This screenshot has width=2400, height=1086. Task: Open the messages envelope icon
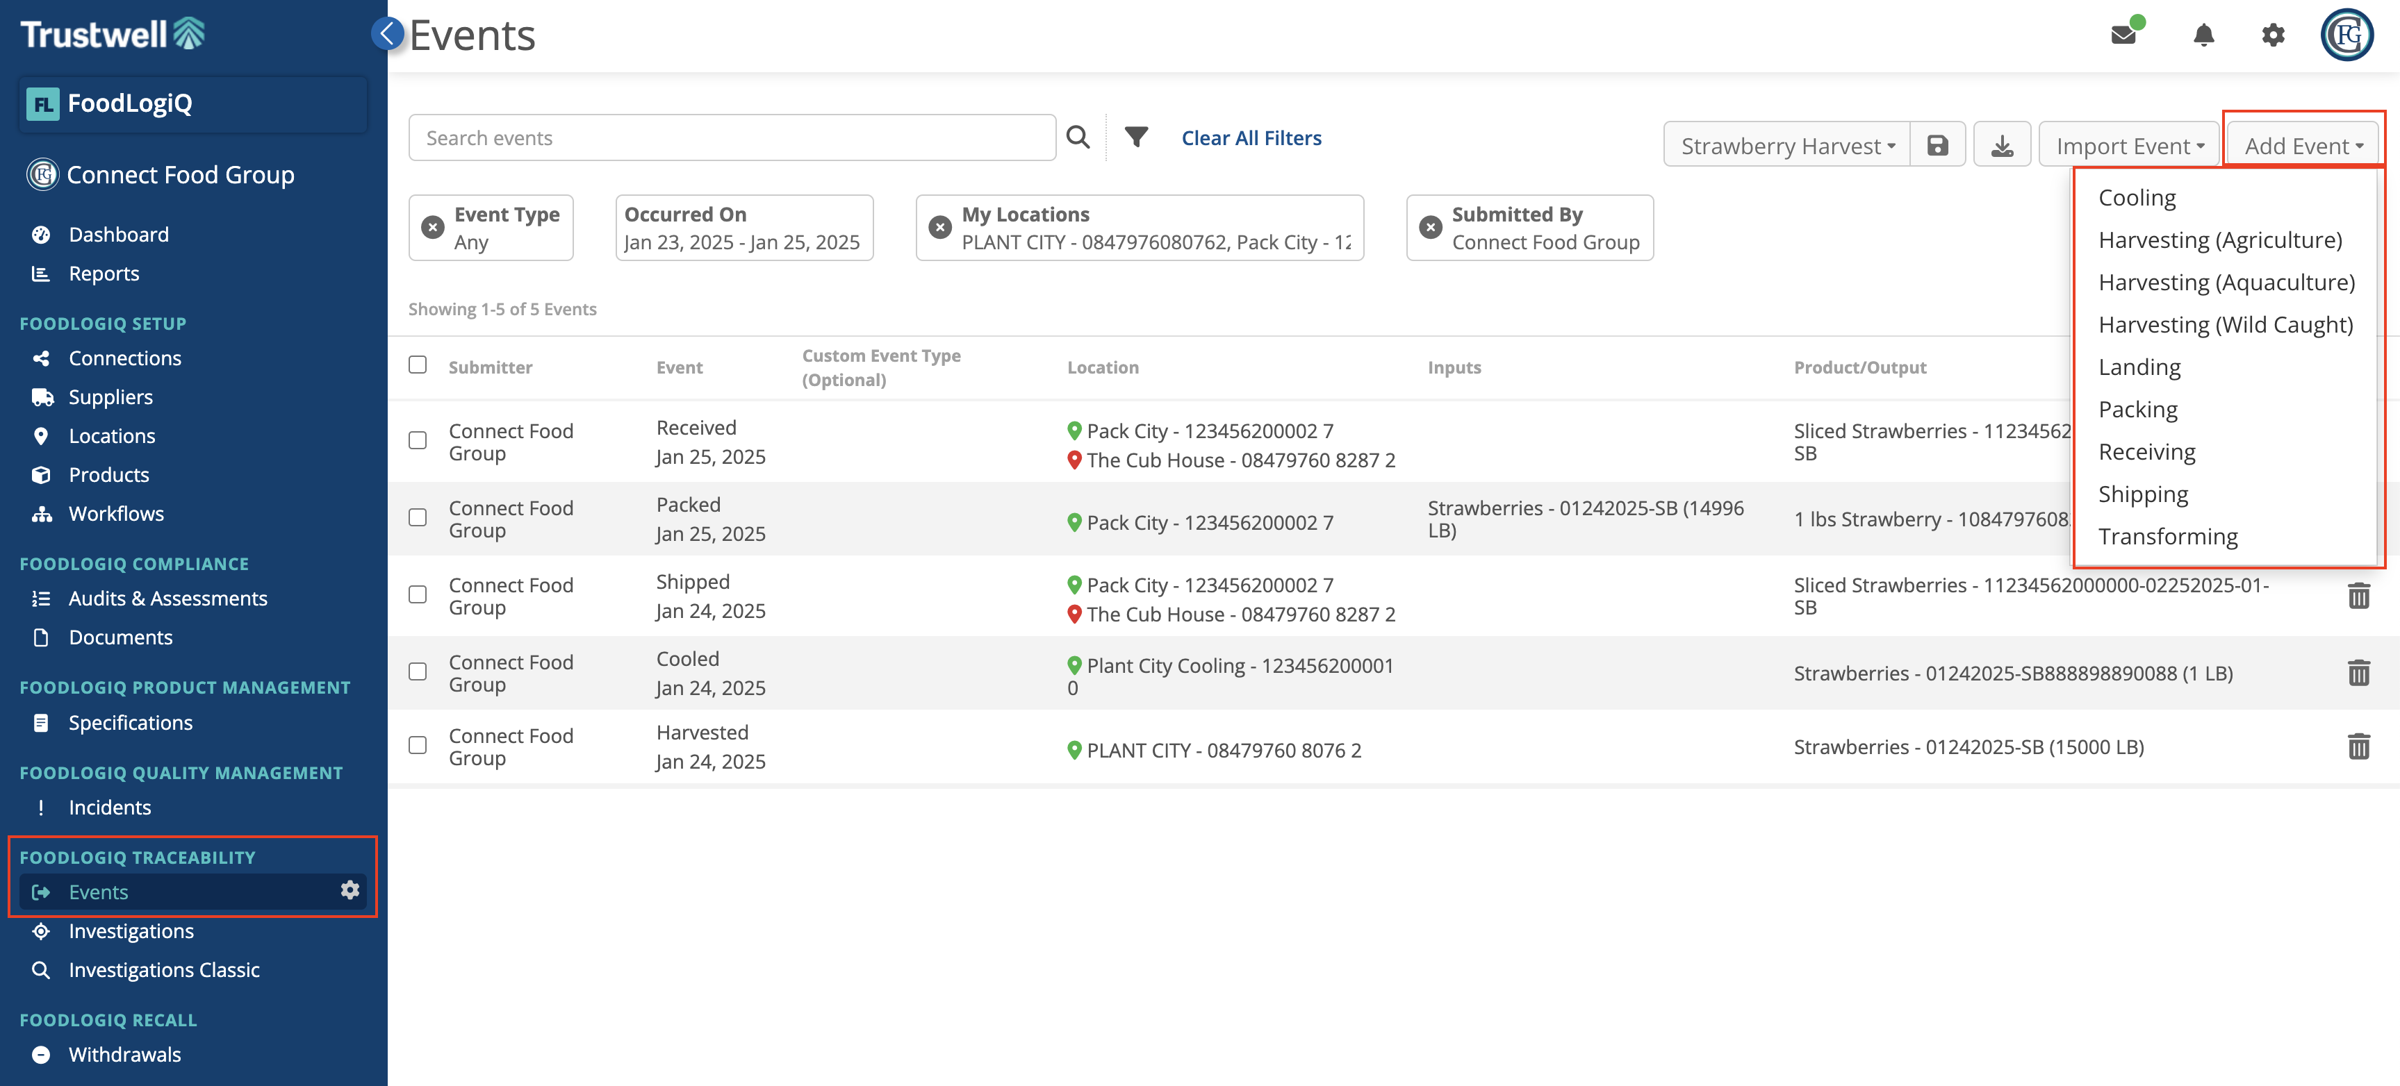pos(2123,35)
